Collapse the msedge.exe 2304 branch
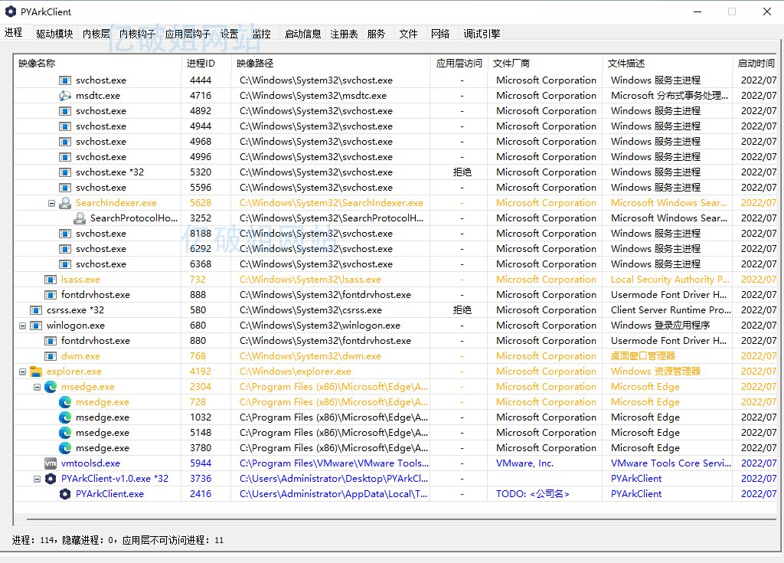This screenshot has height=563, width=784. point(36,386)
